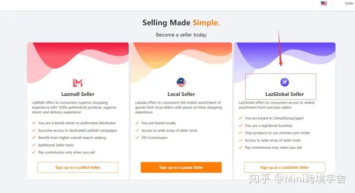This screenshot has height=193, width=355.
Task: Click the Malaysia flag in top header
Action: 324,3
